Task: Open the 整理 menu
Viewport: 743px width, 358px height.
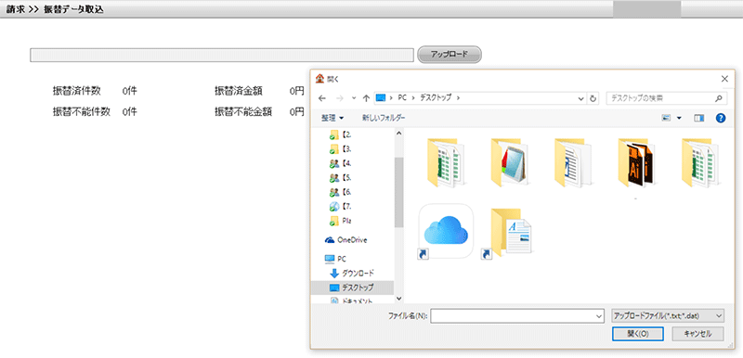Action: 332,118
